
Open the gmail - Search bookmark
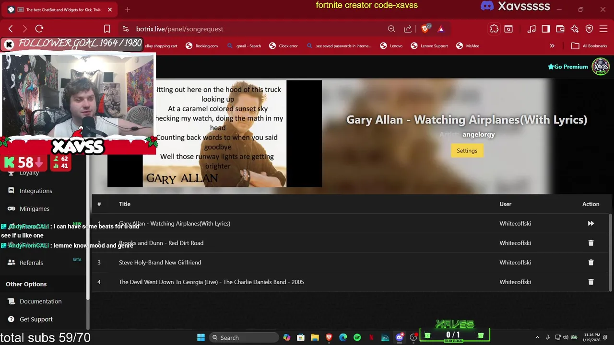tap(244, 46)
